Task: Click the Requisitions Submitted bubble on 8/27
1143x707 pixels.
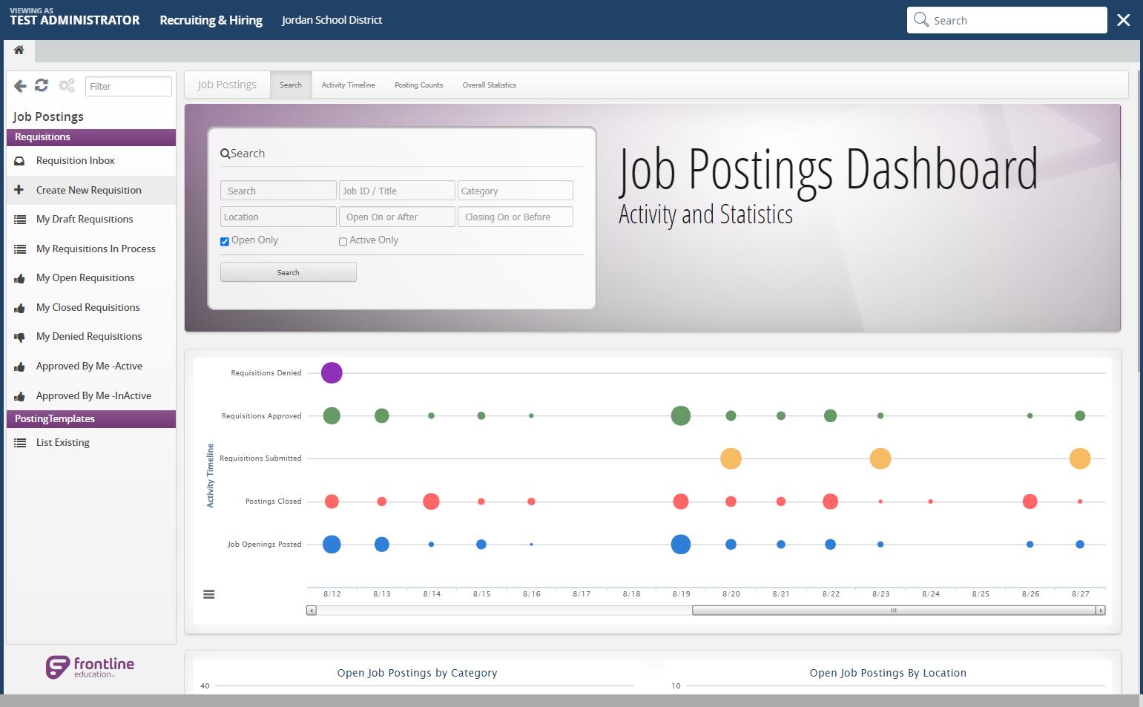Action: [x=1080, y=458]
